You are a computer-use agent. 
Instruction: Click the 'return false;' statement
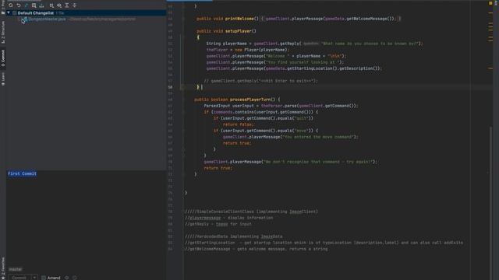(239, 124)
